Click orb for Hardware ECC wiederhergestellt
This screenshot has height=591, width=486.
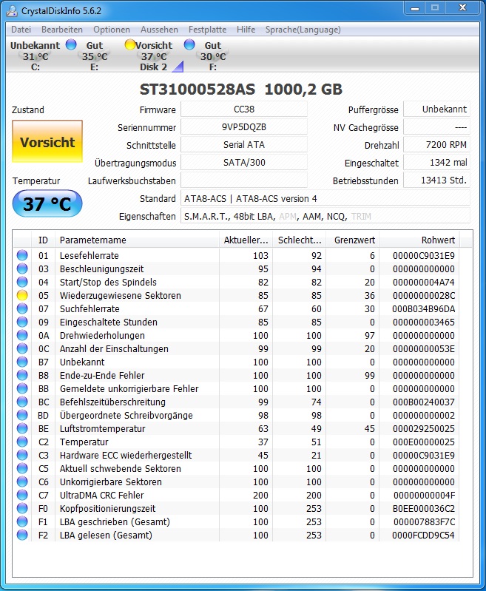click(22, 455)
